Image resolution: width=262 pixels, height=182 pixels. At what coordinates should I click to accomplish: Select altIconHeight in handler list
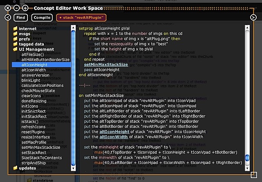[41, 65]
